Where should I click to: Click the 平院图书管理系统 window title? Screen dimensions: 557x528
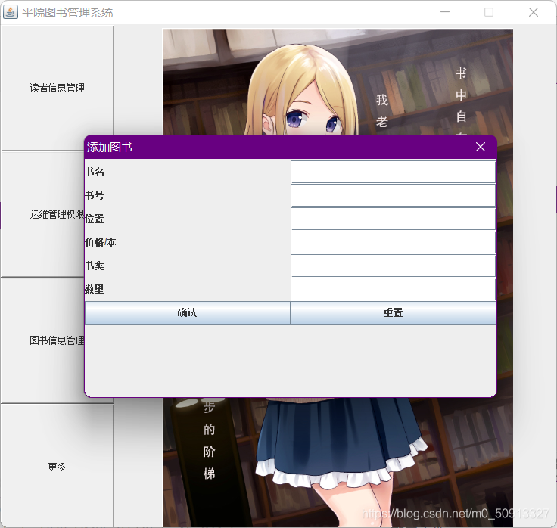click(67, 13)
